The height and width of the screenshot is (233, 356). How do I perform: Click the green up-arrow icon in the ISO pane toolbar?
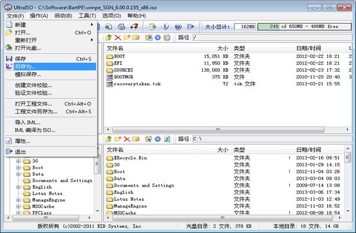(x=109, y=38)
